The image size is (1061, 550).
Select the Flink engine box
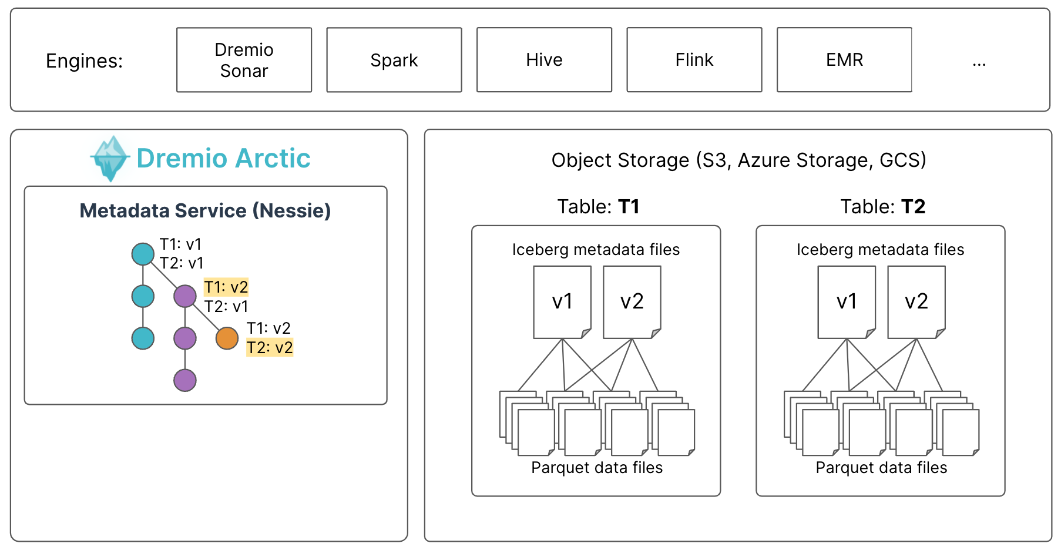point(694,60)
